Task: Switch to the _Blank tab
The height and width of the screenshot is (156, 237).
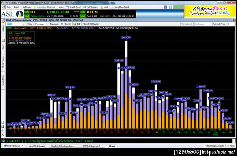Action: click(111, 147)
